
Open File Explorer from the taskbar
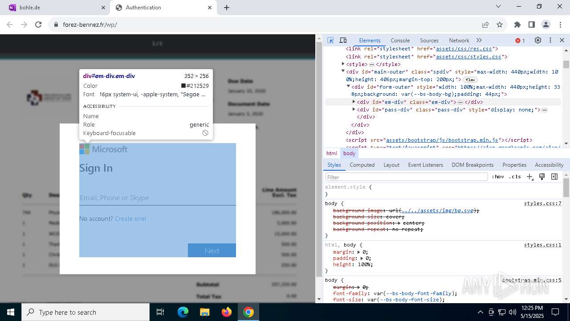204,312
